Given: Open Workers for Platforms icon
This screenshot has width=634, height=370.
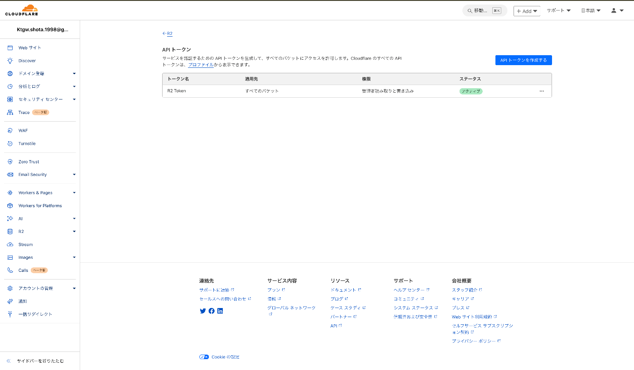Looking at the screenshot, I should pos(10,205).
